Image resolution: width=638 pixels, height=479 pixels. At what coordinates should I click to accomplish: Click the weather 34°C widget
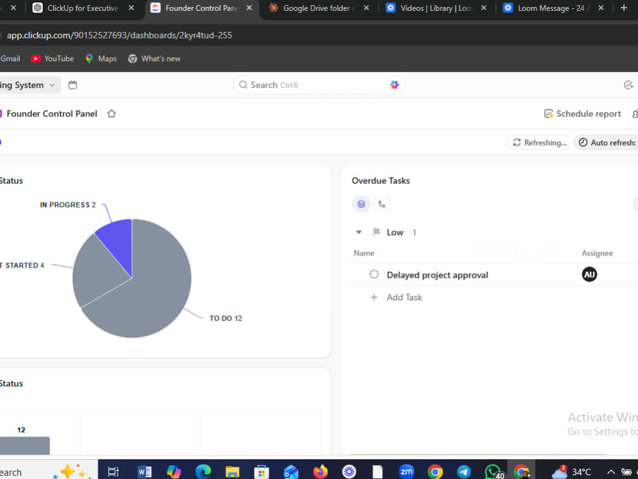(x=571, y=472)
